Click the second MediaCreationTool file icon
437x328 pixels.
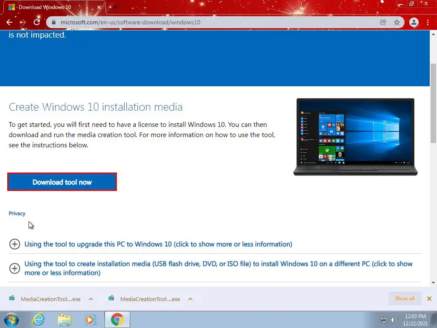pos(111,298)
